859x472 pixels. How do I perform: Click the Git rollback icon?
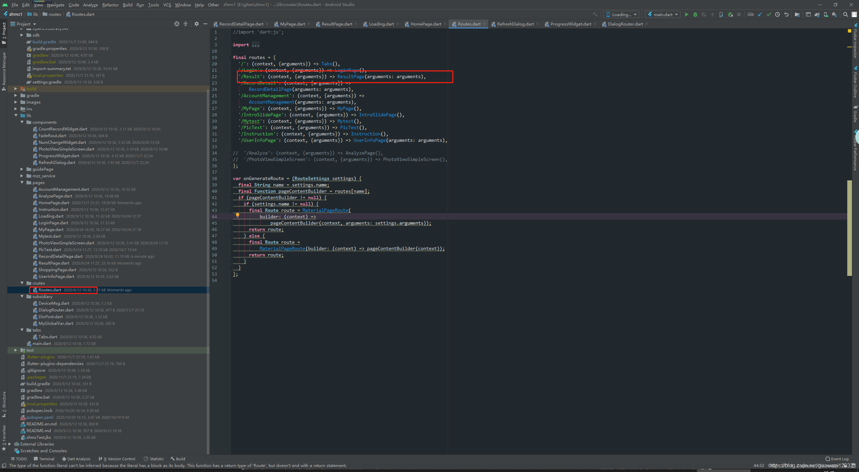coord(786,14)
